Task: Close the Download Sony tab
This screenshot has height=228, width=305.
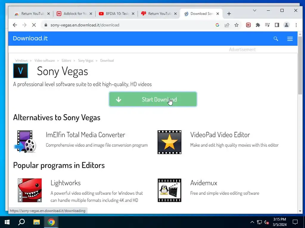Action: (218, 14)
